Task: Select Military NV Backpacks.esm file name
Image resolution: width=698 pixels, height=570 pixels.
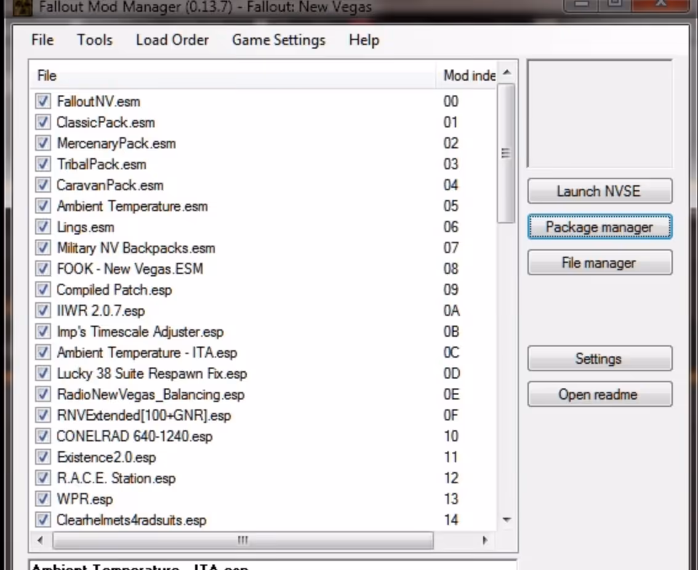Action: click(136, 248)
